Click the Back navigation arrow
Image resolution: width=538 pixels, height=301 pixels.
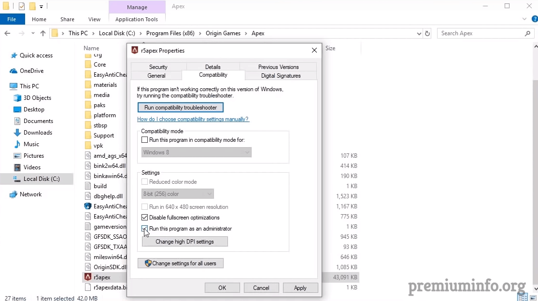tap(7, 33)
